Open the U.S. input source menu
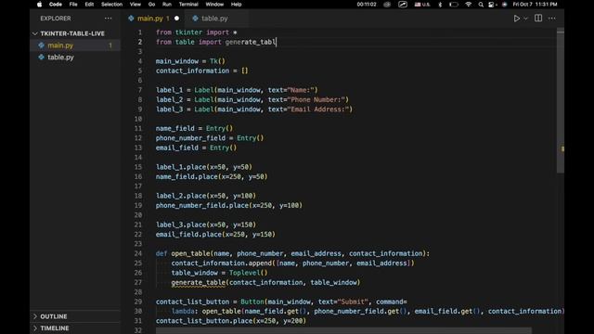 pos(422,4)
